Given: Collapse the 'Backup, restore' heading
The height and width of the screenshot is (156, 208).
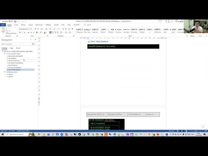Looking at the screenshot, I should coord(4,72).
